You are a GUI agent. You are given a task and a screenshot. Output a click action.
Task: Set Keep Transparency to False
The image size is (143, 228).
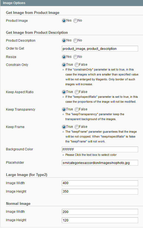point(77,110)
